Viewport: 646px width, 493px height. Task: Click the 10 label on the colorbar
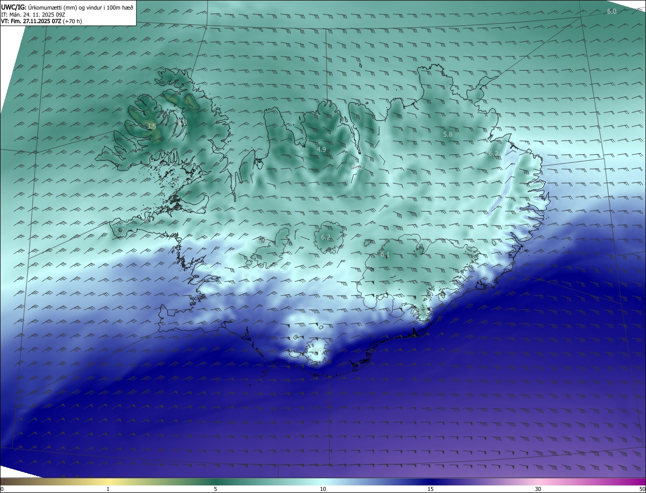(x=323, y=489)
